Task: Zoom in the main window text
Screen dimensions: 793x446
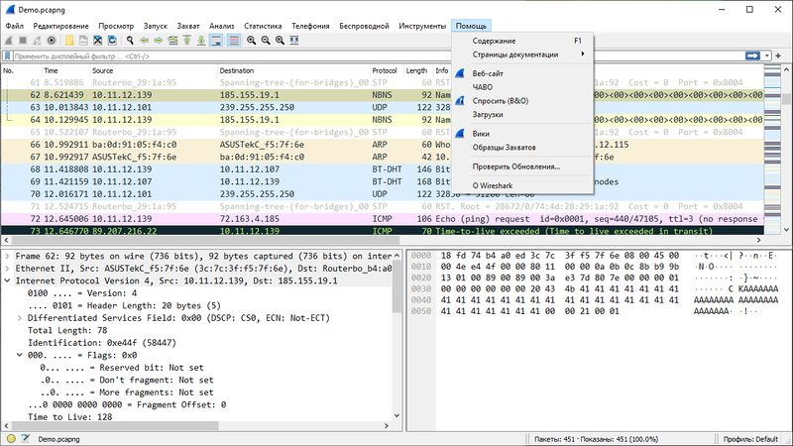Action: pyautogui.click(x=252, y=41)
